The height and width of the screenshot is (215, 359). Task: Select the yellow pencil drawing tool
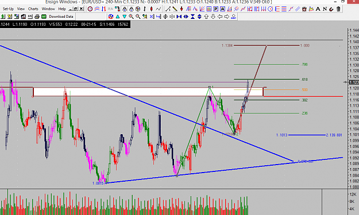click(x=175, y=9)
